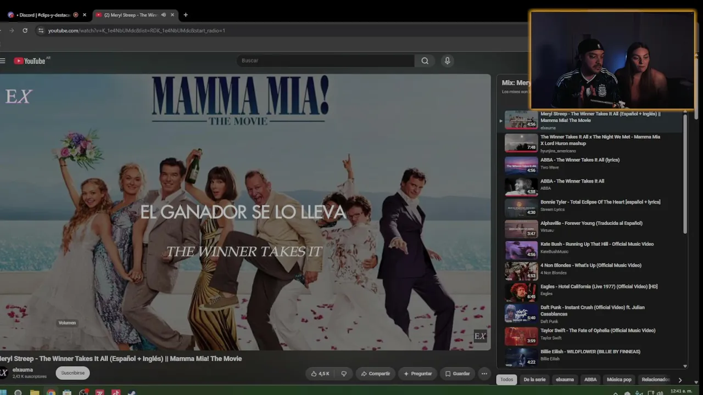Open Windows search in the taskbar

(x=18, y=392)
